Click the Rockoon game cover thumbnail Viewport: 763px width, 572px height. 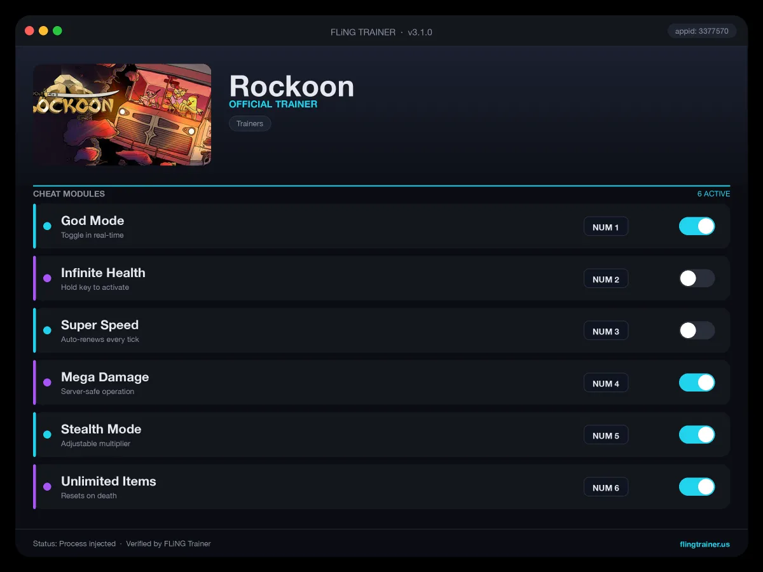[122, 114]
